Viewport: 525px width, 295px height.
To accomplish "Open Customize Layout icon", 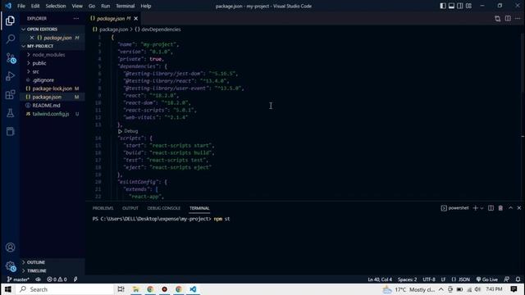I will tap(468, 6).
